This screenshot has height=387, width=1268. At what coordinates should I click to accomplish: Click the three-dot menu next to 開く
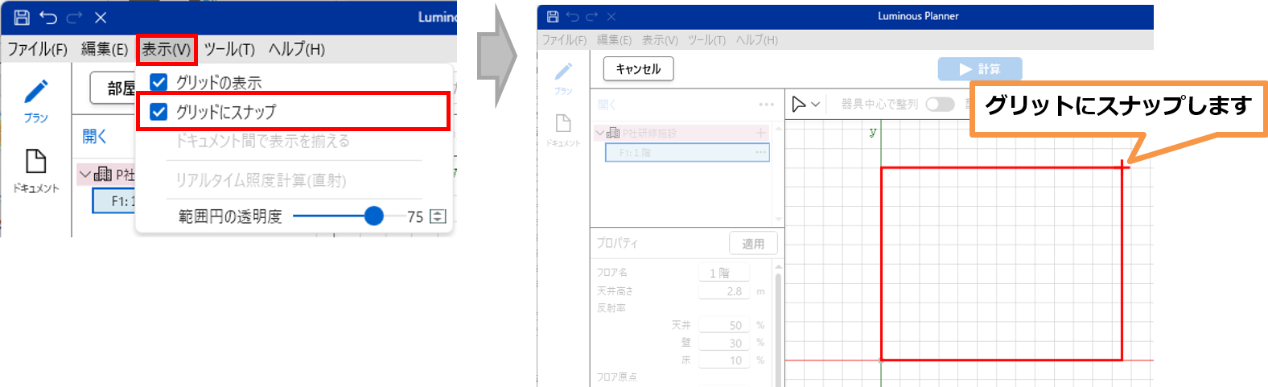point(765,105)
